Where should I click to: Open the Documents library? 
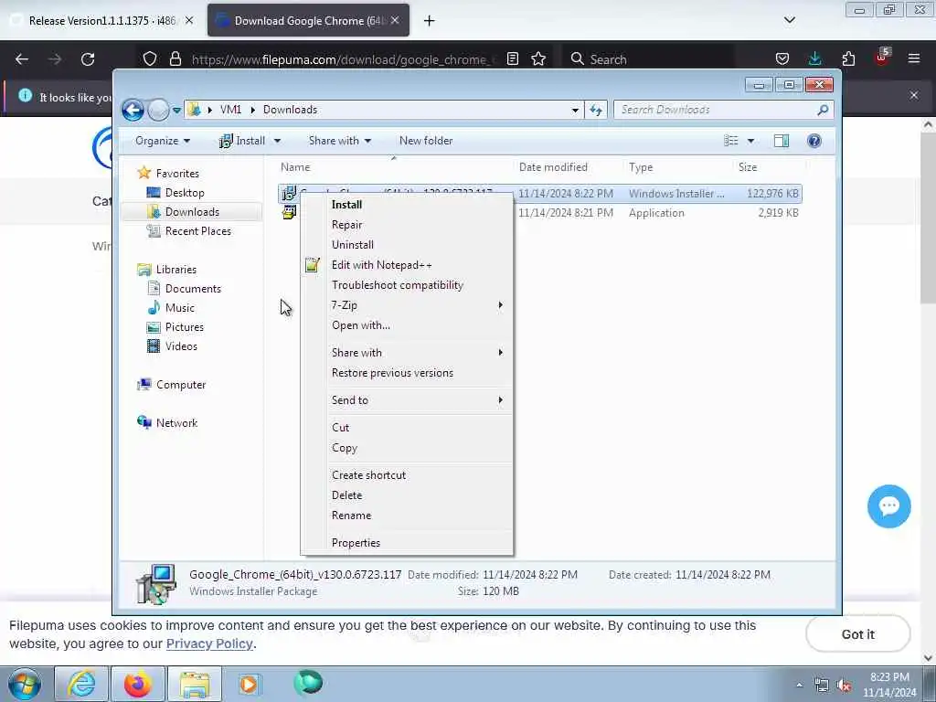click(x=193, y=289)
